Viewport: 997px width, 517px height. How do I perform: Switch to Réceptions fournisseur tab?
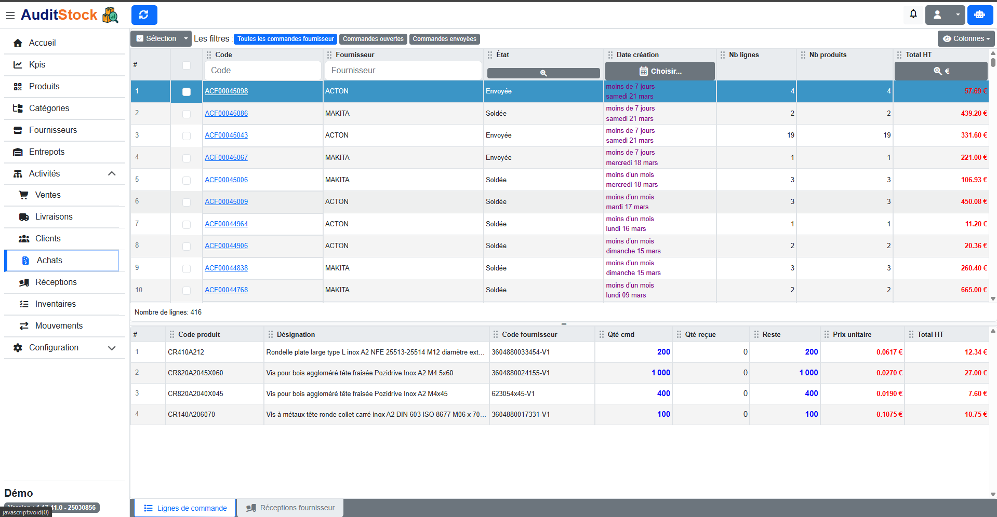tap(290, 508)
